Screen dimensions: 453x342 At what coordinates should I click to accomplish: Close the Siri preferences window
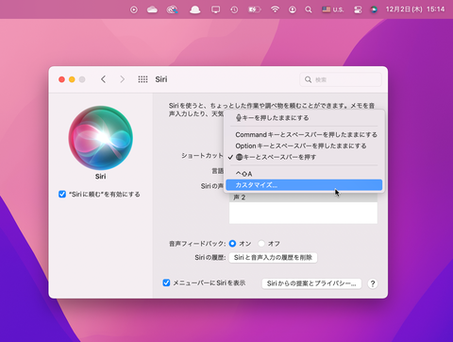[x=61, y=79]
